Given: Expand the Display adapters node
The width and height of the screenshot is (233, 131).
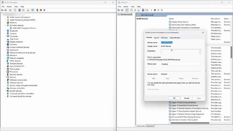Looking at the screenshot, I should tap(5, 42).
